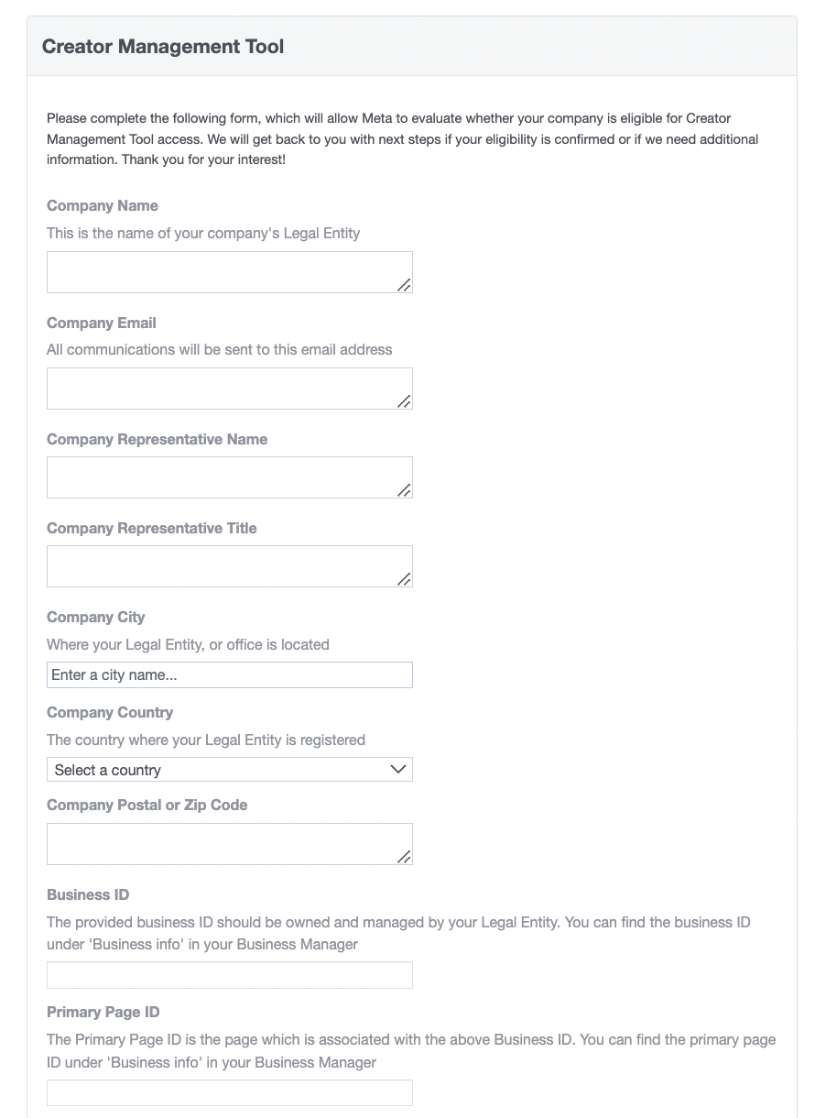Viewport: 815px width, 1118px height.
Task: Select the Company Representative Name field
Action: click(229, 477)
